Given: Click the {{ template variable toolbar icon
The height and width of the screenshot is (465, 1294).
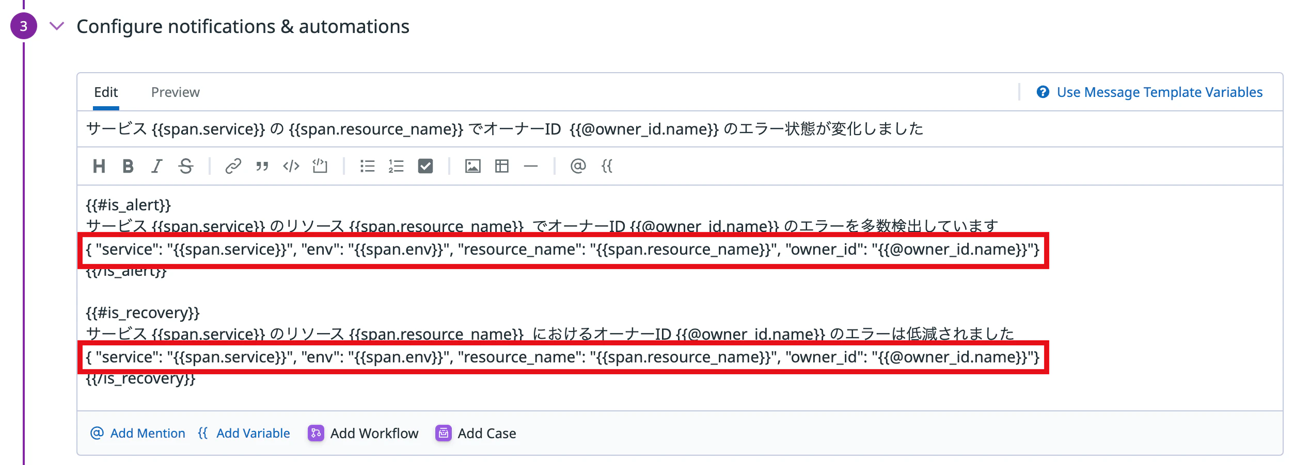Looking at the screenshot, I should click(x=607, y=166).
